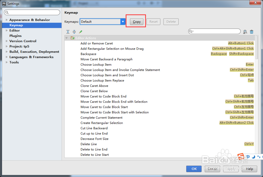
Task: Select 'Delete to Line End' action
Action: click(94, 149)
